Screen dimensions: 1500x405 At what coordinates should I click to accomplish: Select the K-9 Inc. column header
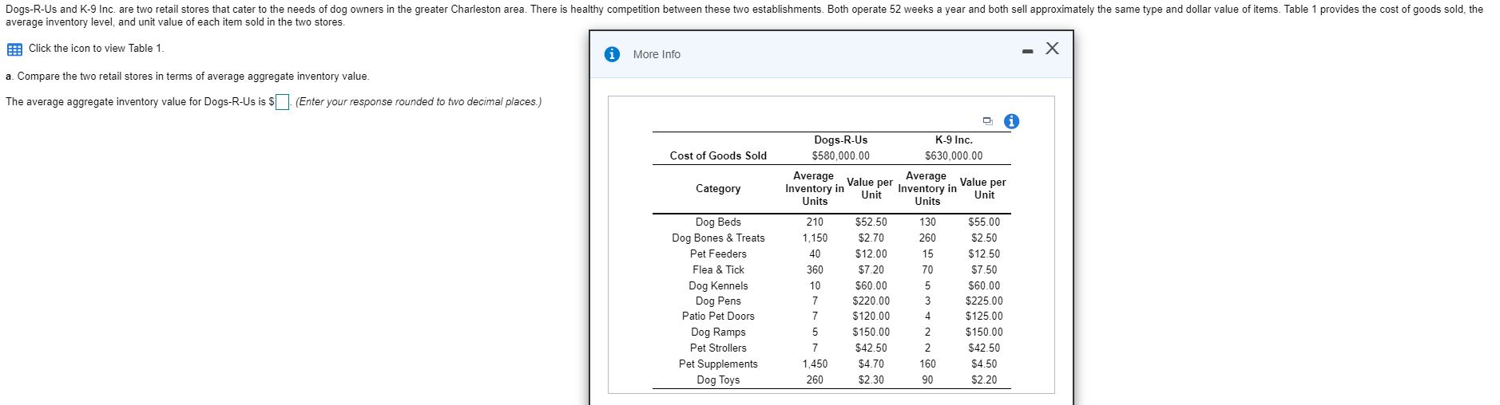954,140
